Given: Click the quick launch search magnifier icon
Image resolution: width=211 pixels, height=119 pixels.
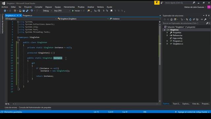Looking at the screenshot, I should (194, 3).
